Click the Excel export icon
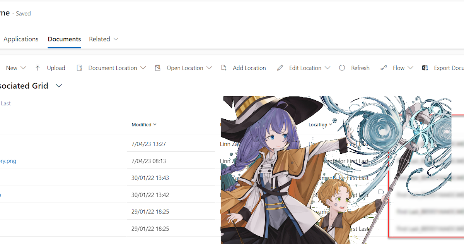Viewport: 464px width, 244px height. (x=425, y=68)
